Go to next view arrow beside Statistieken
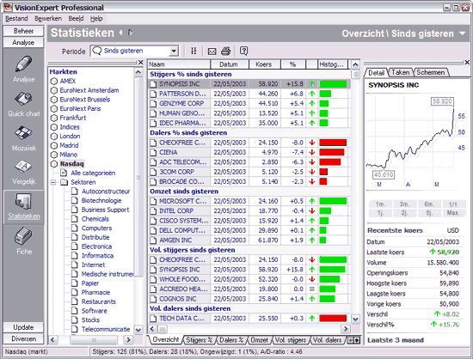473x359 pixels. [x=130, y=33]
